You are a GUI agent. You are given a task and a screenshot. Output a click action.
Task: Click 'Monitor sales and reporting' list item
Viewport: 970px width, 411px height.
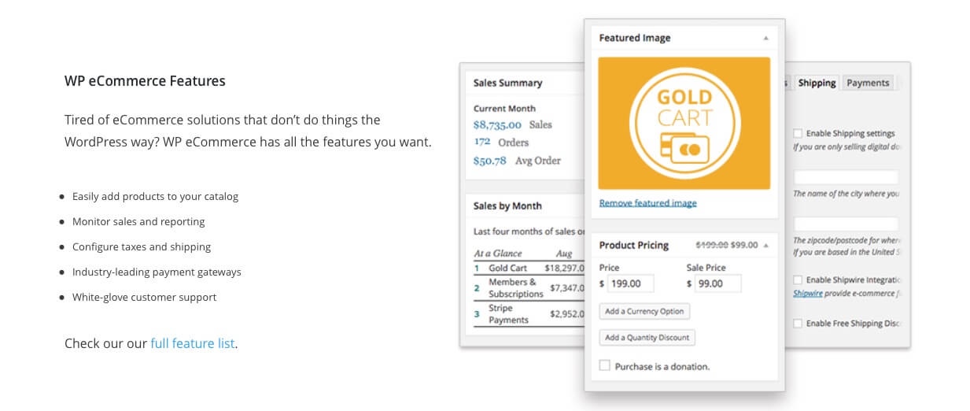(138, 221)
